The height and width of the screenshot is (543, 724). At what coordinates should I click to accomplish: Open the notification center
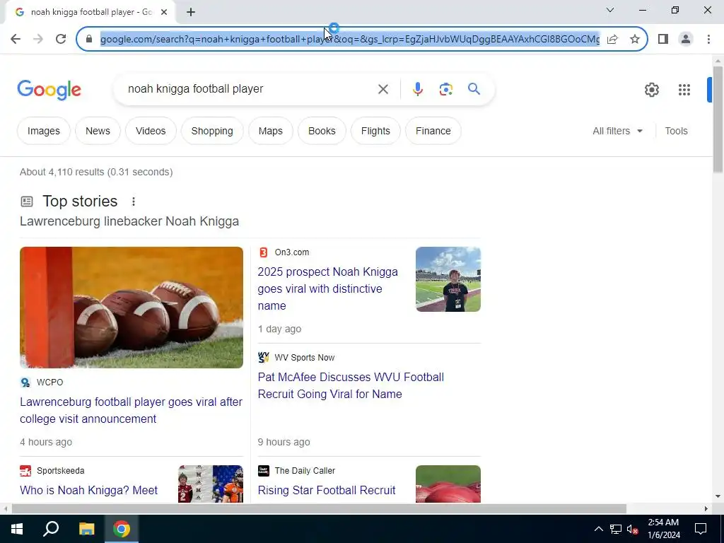coord(701,529)
